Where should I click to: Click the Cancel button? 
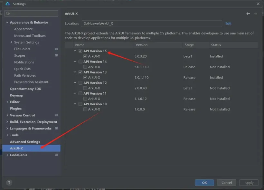(x=226, y=183)
